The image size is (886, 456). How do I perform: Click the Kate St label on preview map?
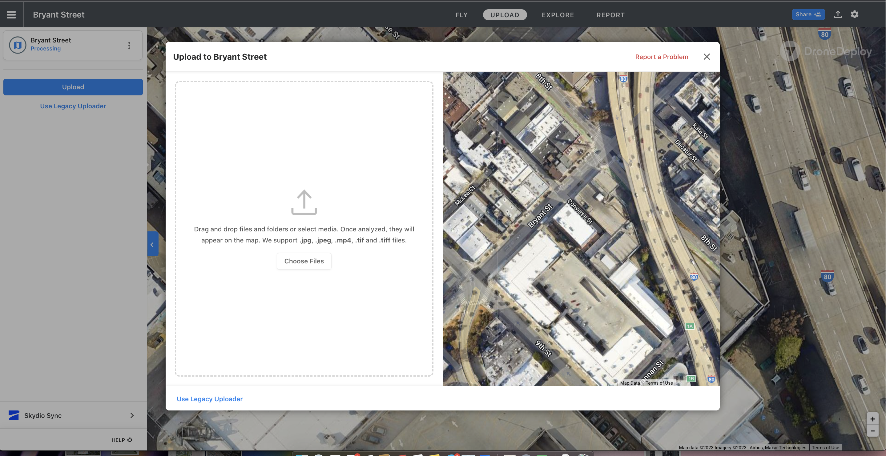[x=700, y=131]
